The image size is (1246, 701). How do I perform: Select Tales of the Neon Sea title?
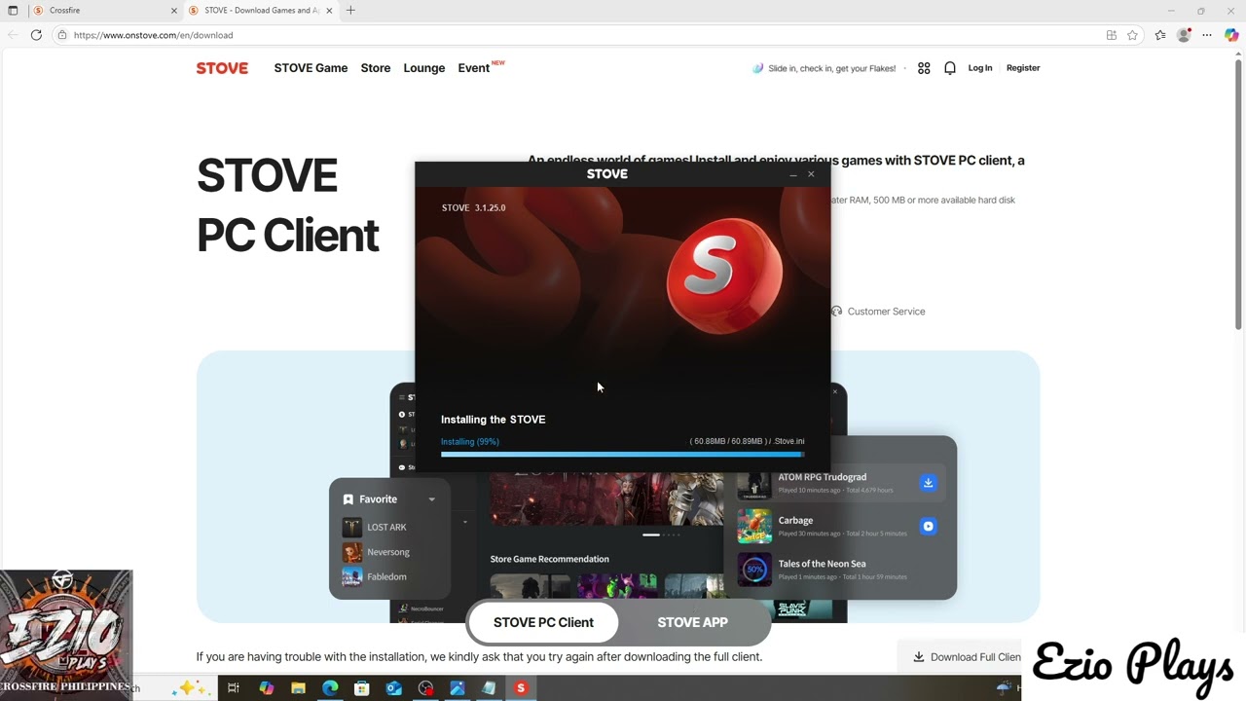(822, 564)
